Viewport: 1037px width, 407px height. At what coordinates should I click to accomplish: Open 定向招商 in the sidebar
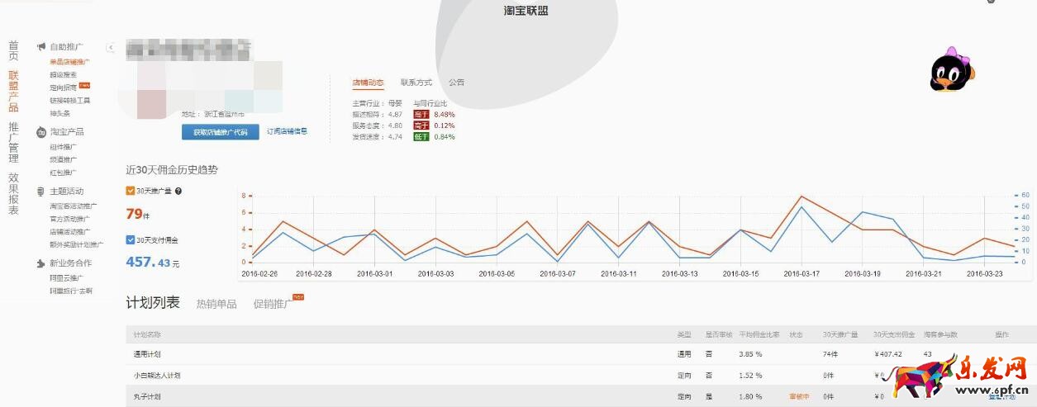tap(63, 87)
